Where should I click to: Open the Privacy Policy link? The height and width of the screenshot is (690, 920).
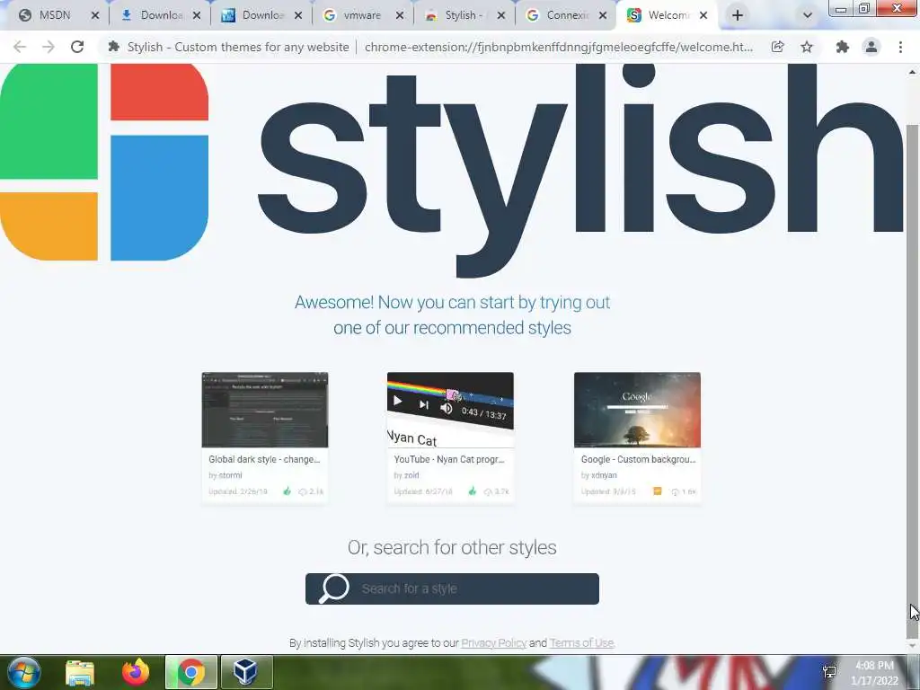point(494,643)
